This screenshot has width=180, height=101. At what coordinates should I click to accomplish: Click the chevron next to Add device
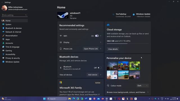[x=101, y=75]
